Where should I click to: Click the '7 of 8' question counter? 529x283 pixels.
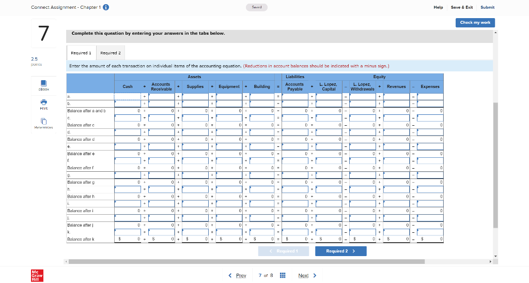[266, 275]
